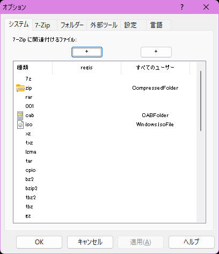Select the tbz row
Screen dimensions: 219x254
pos(29,207)
